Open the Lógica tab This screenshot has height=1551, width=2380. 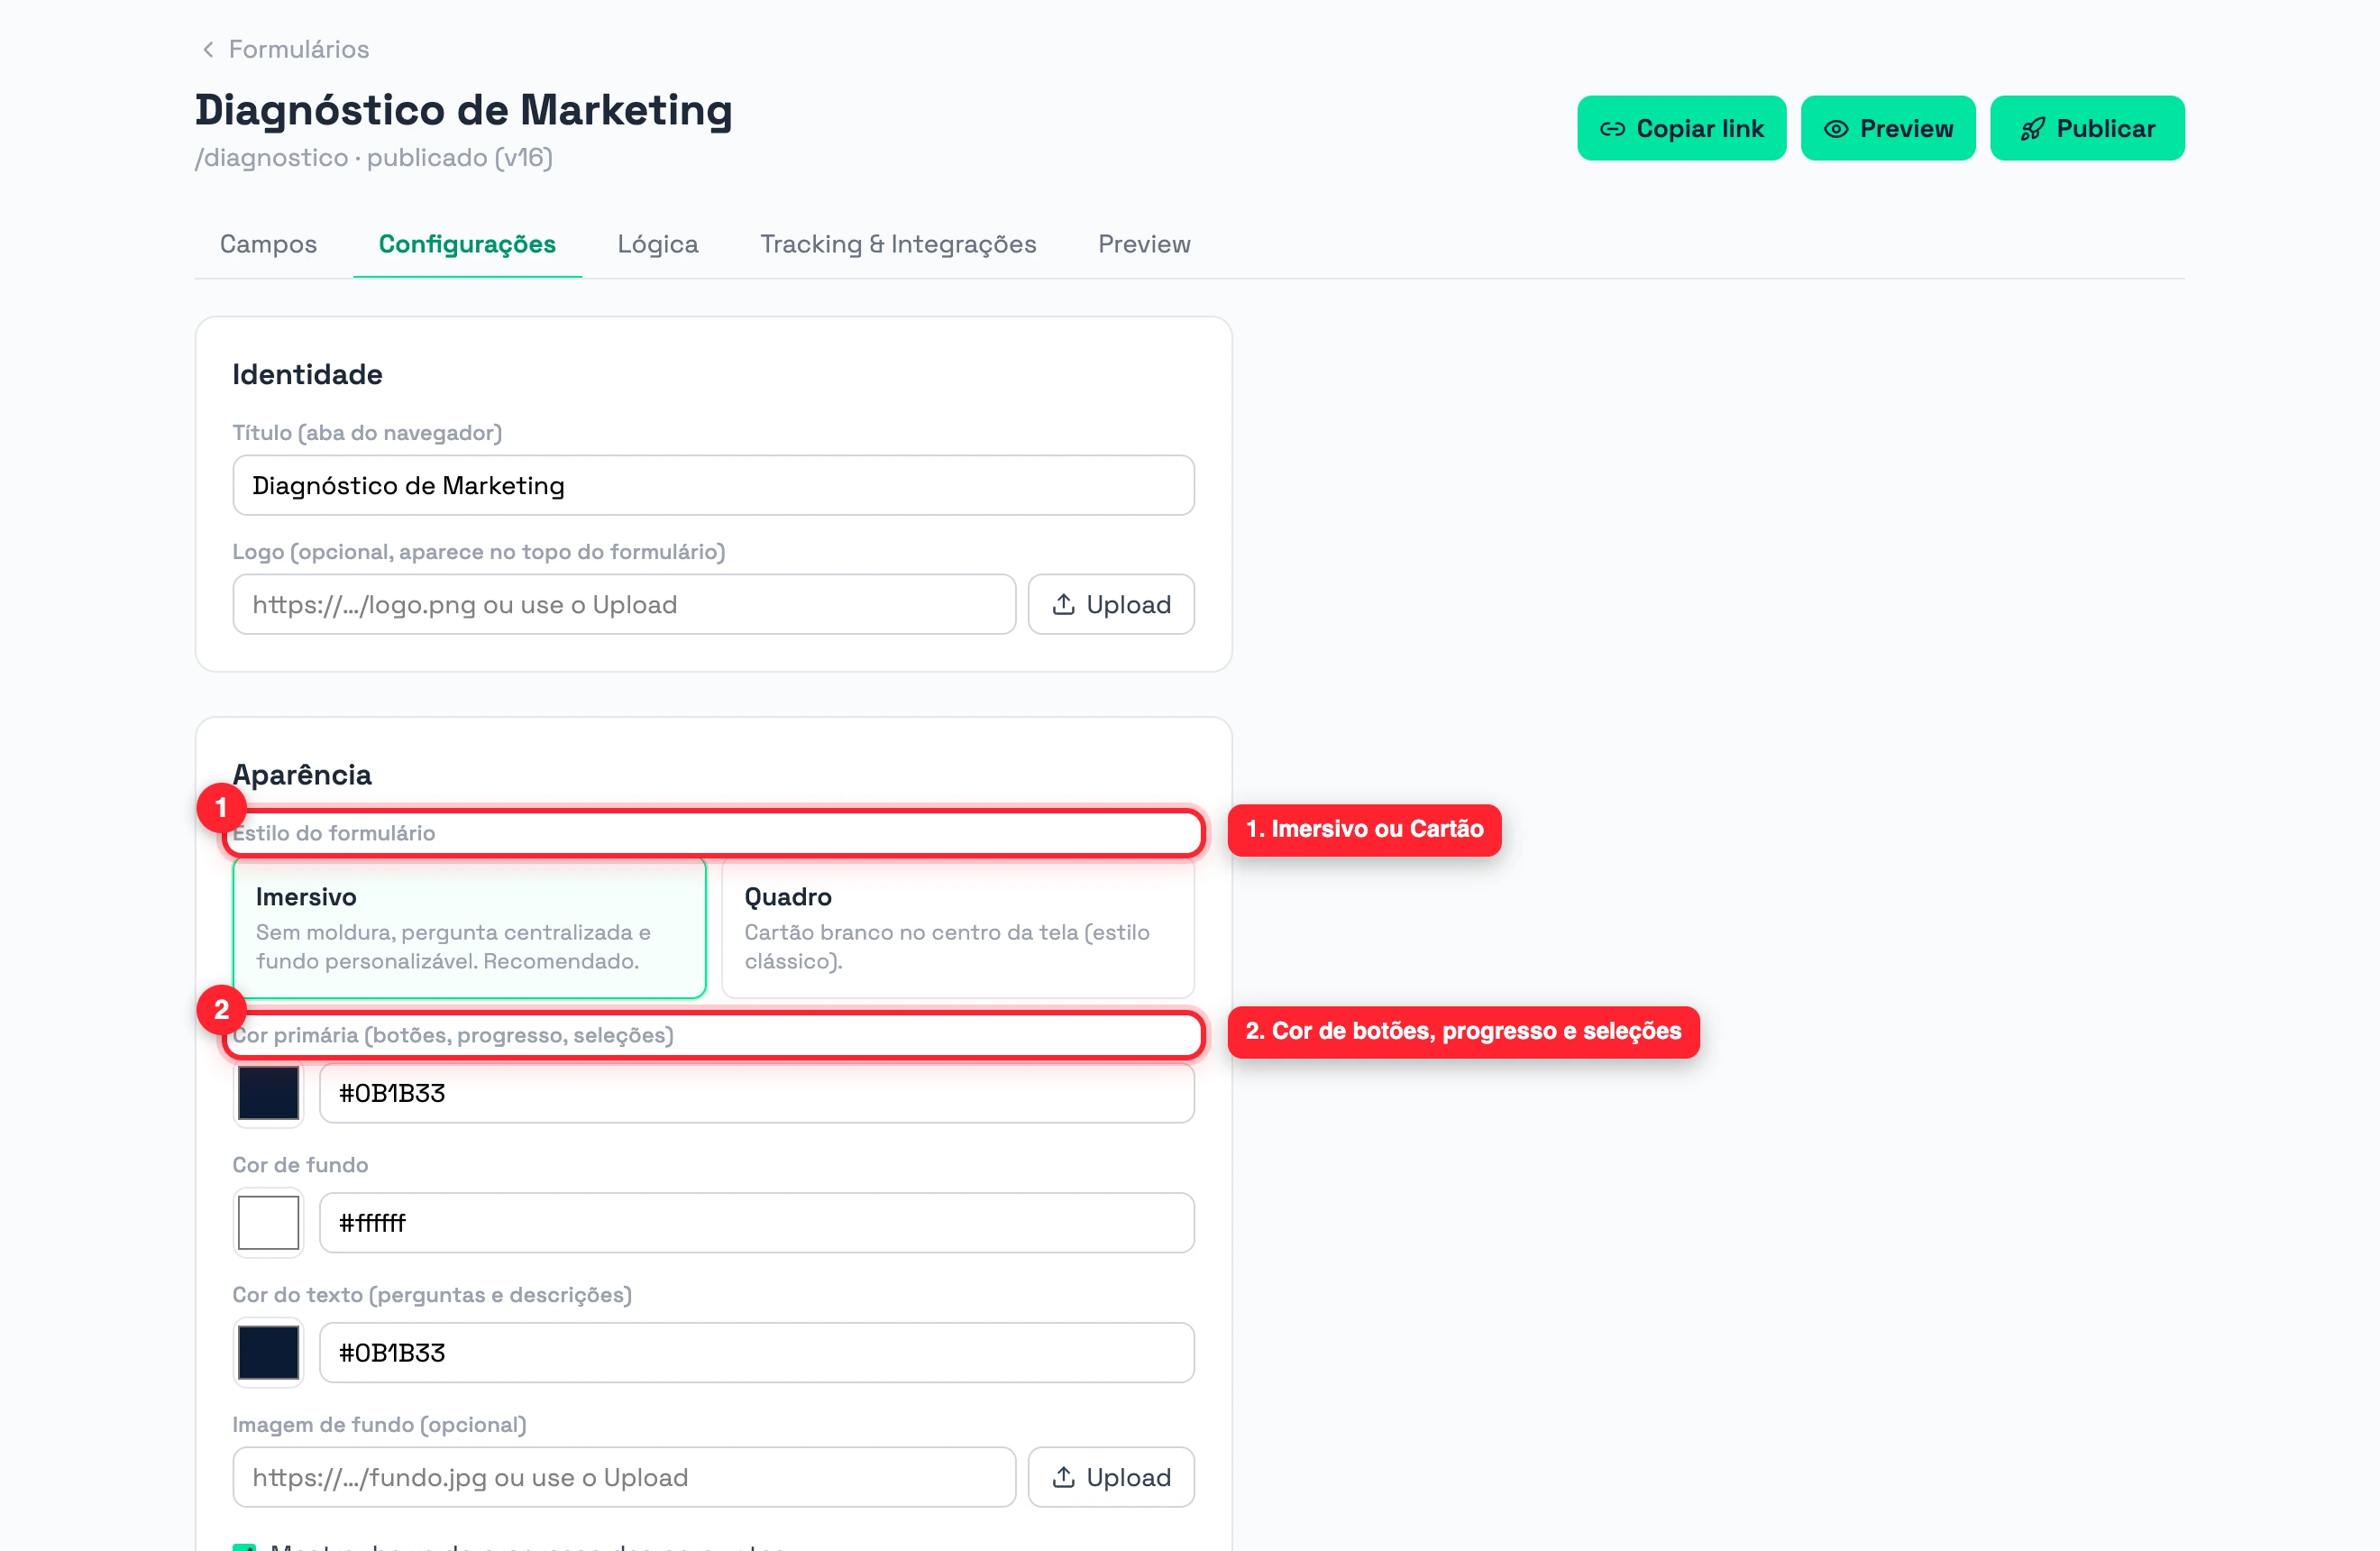point(657,244)
